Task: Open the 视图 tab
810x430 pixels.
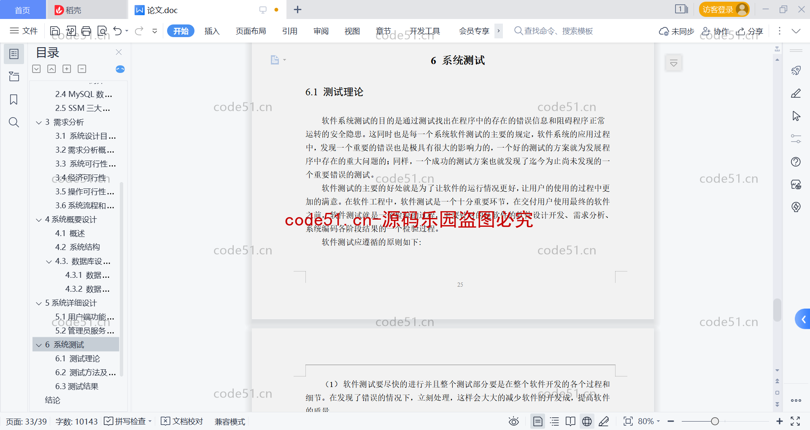Action: (352, 31)
